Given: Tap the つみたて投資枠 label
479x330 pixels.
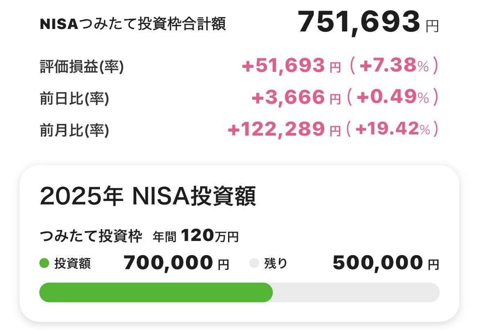Looking at the screenshot, I should point(91,236).
